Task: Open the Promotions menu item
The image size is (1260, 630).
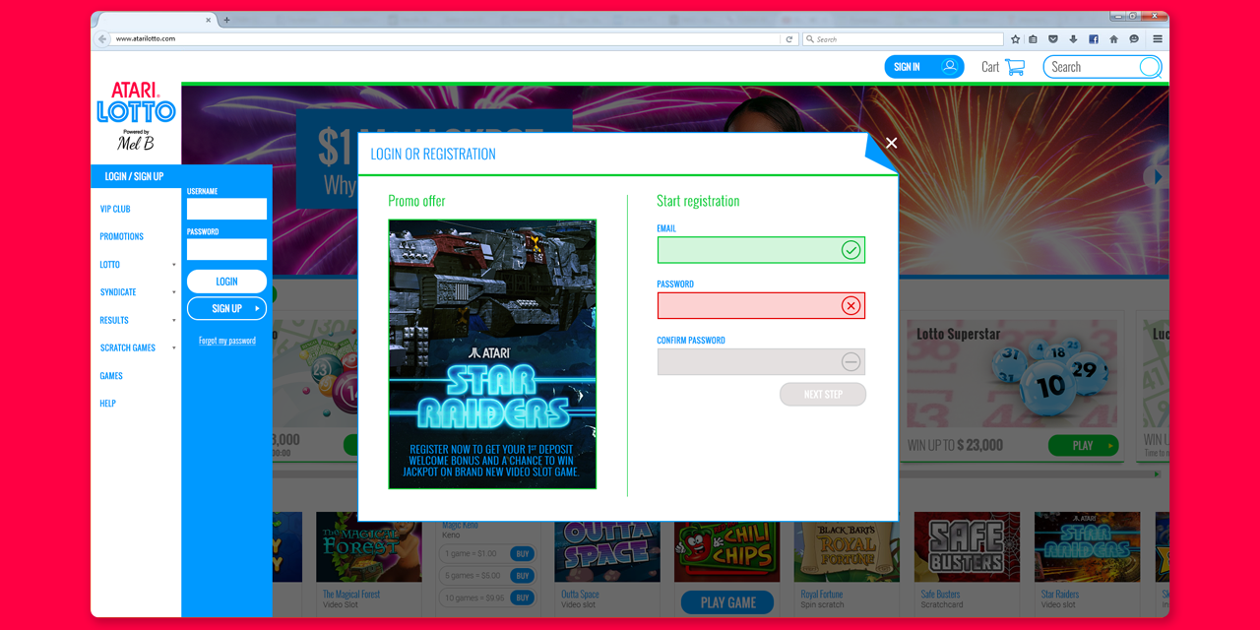Action: pos(122,236)
